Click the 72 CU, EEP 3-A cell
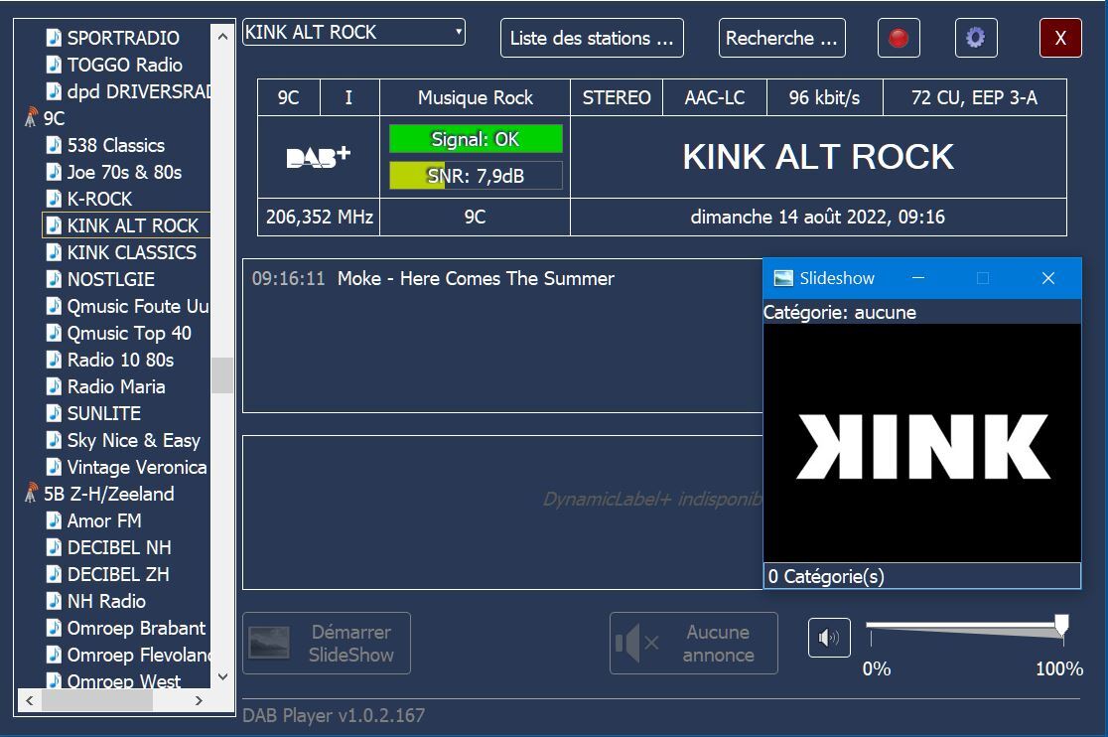The width and height of the screenshot is (1108, 737). 974,97
